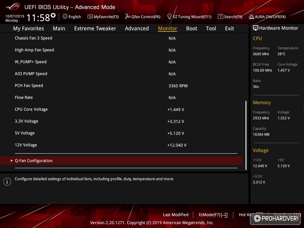Click the +3.312 V value in the list

[x=176, y=121]
